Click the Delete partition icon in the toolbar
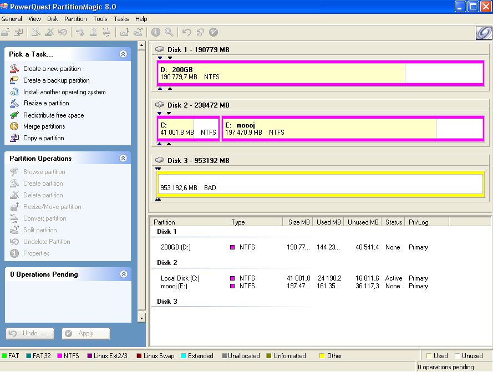The image size is (493, 372). click(49, 32)
